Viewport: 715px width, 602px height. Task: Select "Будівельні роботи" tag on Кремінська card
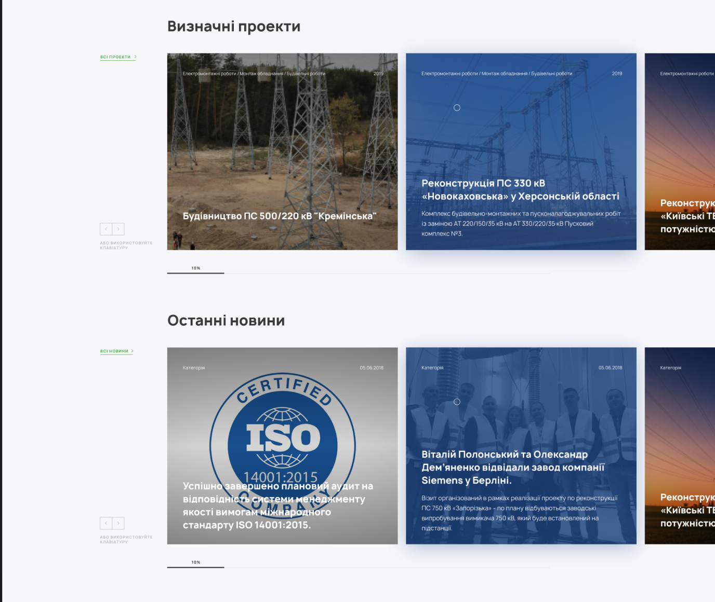(x=306, y=74)
